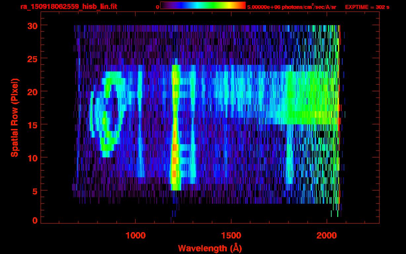Click the file name ra_150918062559_hisb_lin.fit
Screen dimensions: 406x254
pos(68,7)
